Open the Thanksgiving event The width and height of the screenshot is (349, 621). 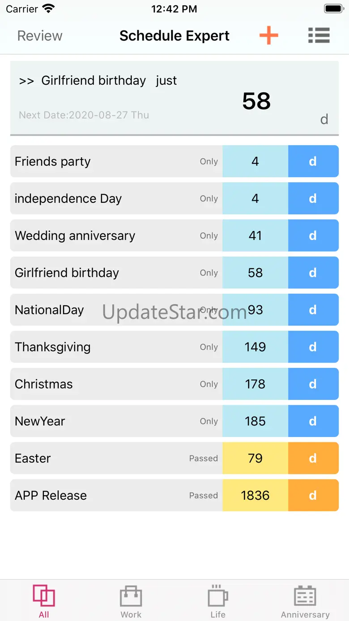(x=53, y=347)
